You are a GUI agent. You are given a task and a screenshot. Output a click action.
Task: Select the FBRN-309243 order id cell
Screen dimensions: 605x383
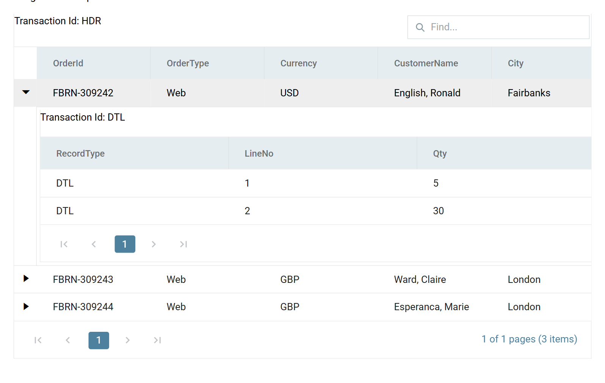pos(94,279)
